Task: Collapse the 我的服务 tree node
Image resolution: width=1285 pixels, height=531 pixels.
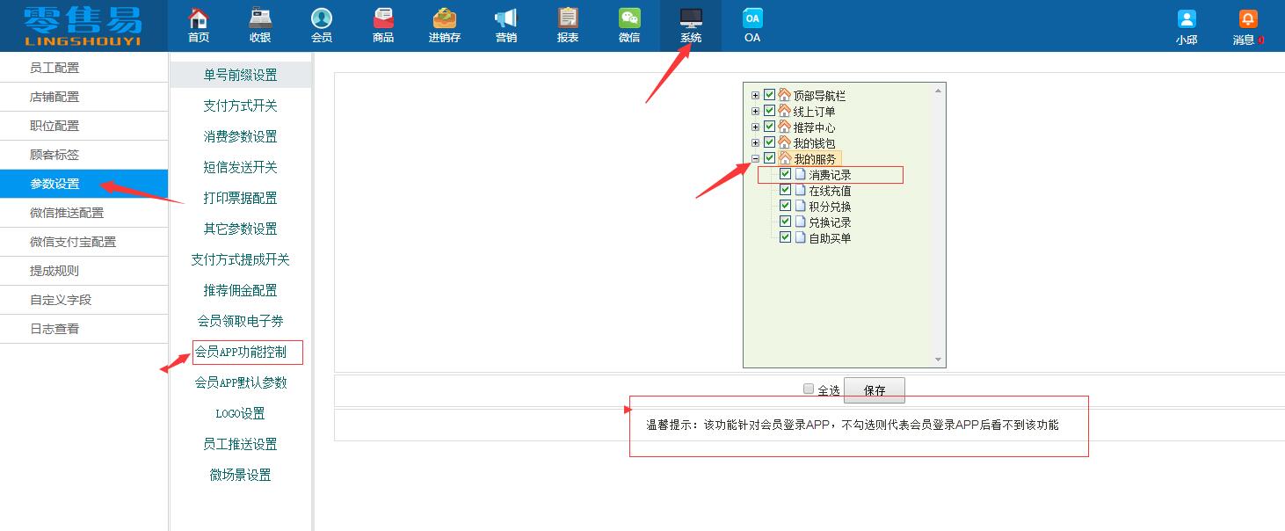Action: pos(755,158)
